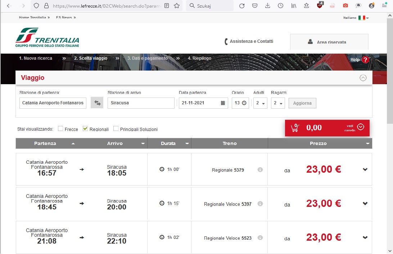Click the 18:45 departure time
Screen dimensions: 393x254
tap(47, 207)
